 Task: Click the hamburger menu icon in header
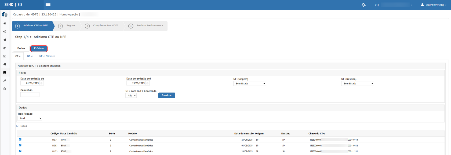click(48, 5)
